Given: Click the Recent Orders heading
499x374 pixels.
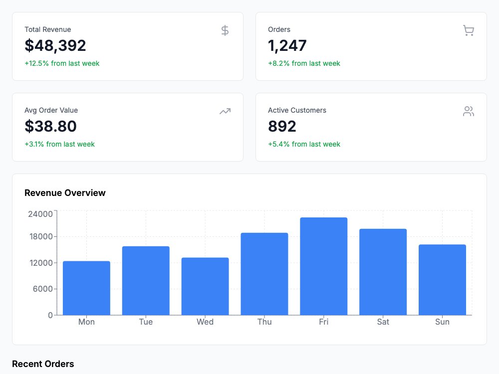Looking at the screenshot, I should click(x=43, y=364).
